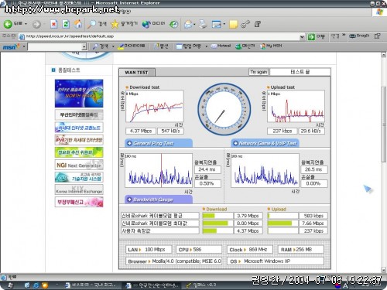Print the page using the printer icon
Image resolution: width=387 pixels, height=290 pixels.
tap(203, 24)
